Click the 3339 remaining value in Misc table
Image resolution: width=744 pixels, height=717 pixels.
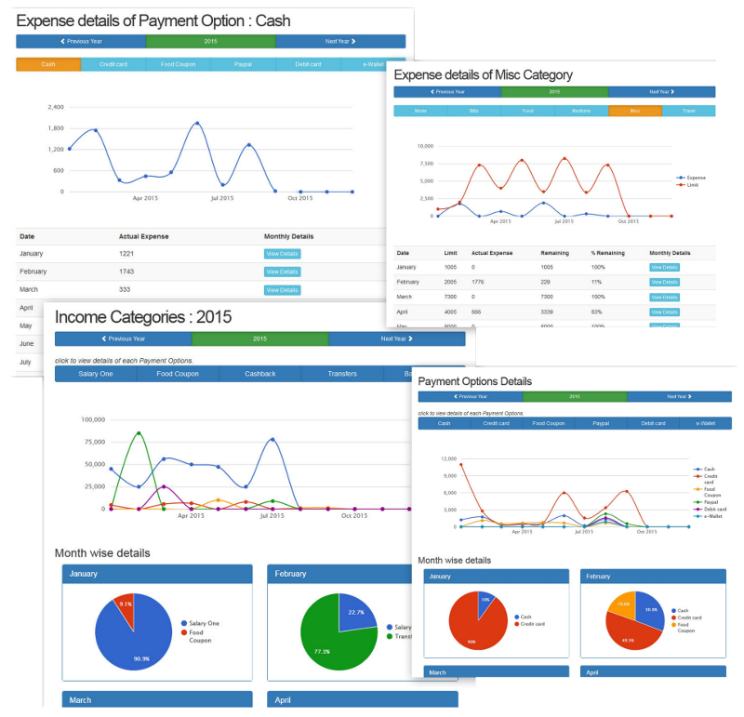pyautogui.click(x=547, y=312)
